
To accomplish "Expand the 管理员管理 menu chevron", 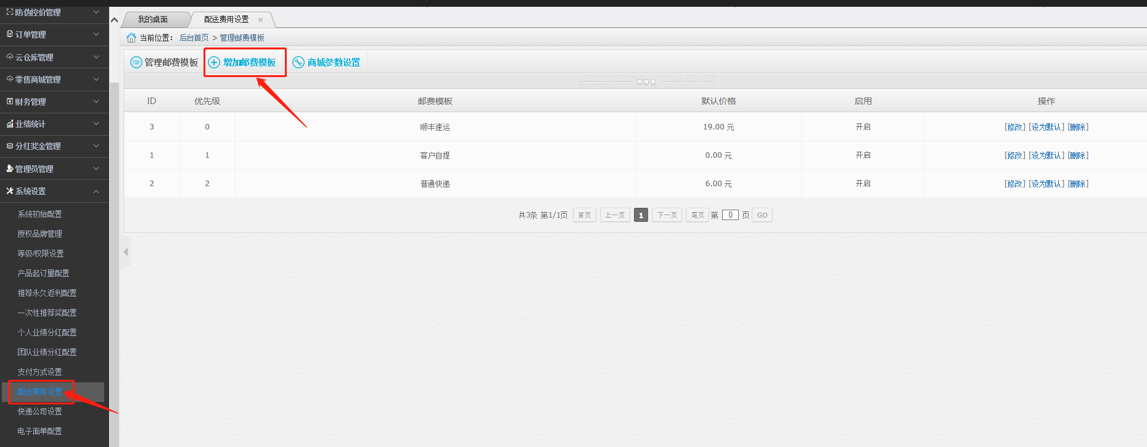I will (96, 168).
